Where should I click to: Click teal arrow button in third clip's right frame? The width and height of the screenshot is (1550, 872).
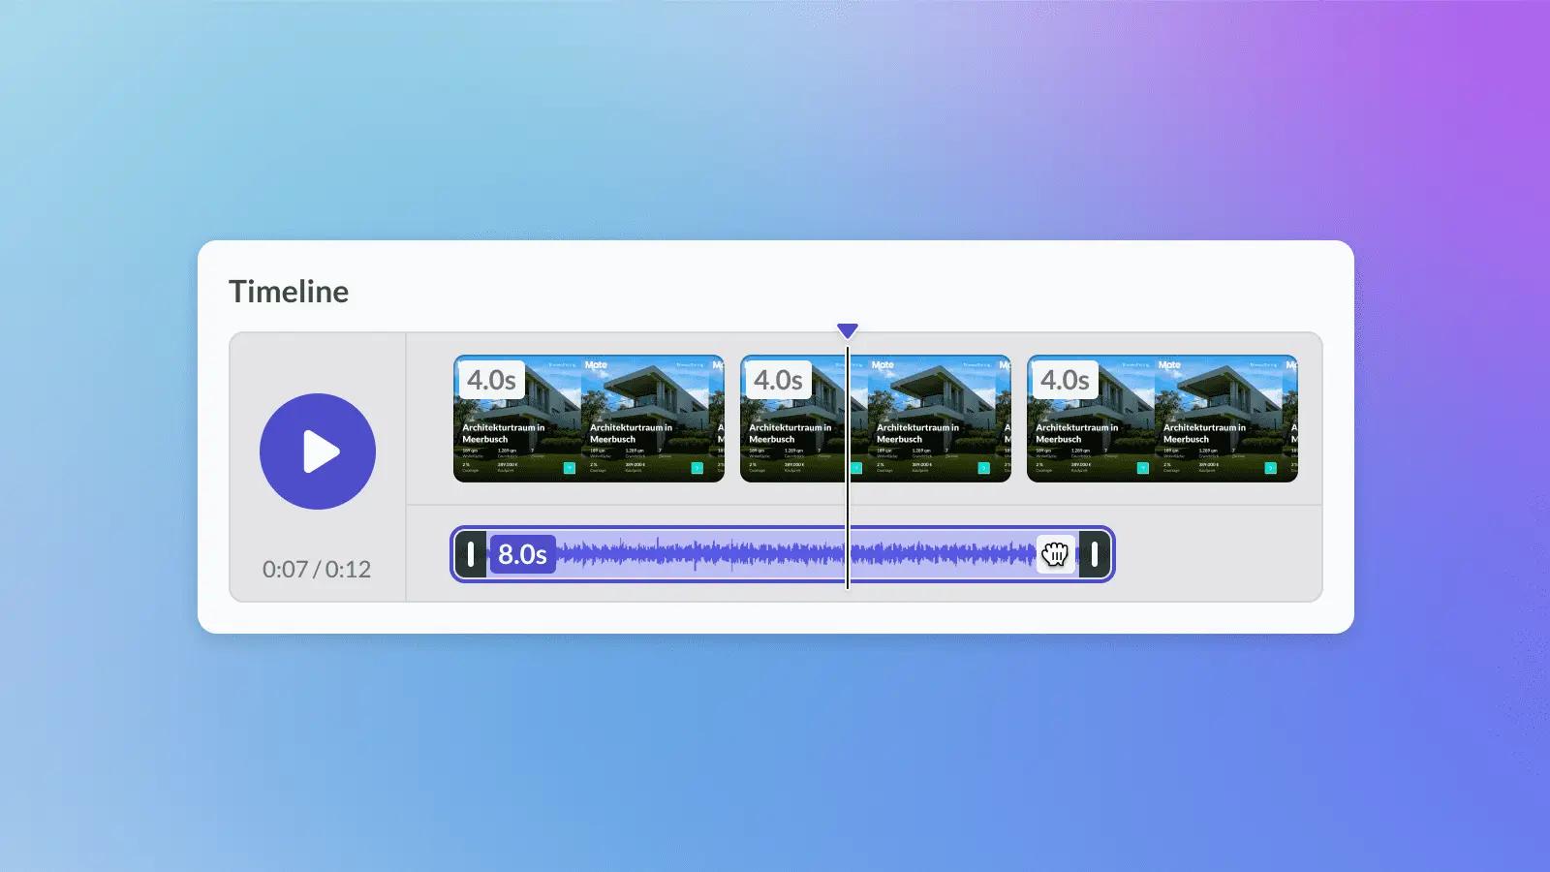click(1270, 468)
